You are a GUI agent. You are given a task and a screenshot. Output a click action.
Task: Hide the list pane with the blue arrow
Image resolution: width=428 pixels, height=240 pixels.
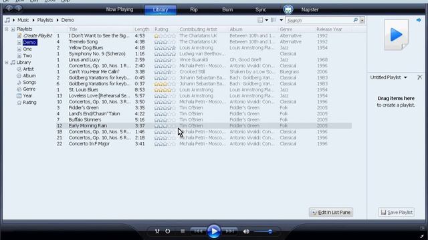pyautogui.click(x=419, y=20)
